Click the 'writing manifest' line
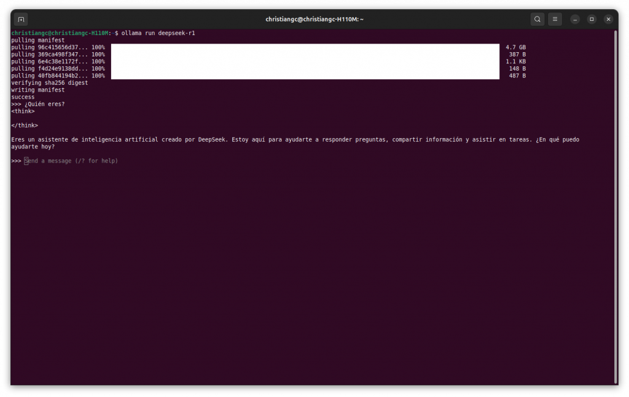Image resolution: width=629 pixels, height=397 pixels. [37, 90]
